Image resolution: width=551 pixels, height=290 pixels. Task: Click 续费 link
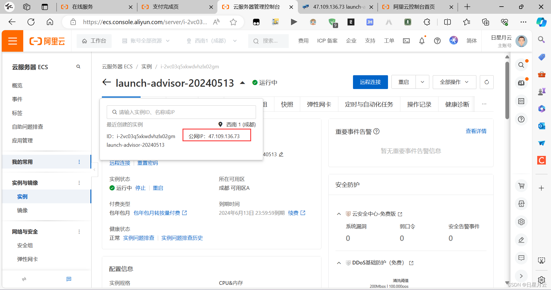click(293, 213)
